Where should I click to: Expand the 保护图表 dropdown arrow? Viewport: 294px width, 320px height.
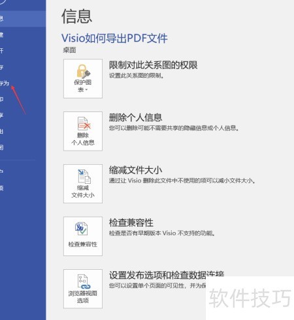[86, 90]
